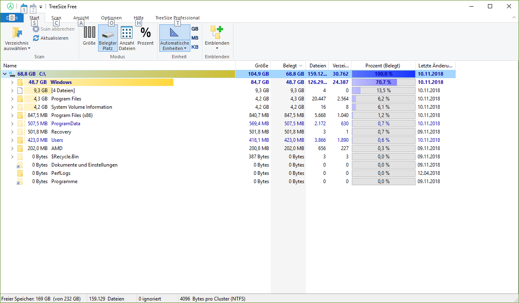Screen dimensions: 519x303
Task: Click the PerfLogs folder icon
Action: [20, 173]
